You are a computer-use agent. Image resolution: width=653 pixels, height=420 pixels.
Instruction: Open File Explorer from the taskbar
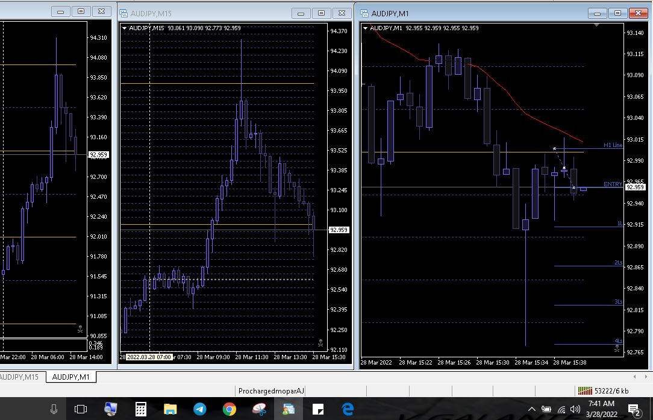click(x=170, y=409)
